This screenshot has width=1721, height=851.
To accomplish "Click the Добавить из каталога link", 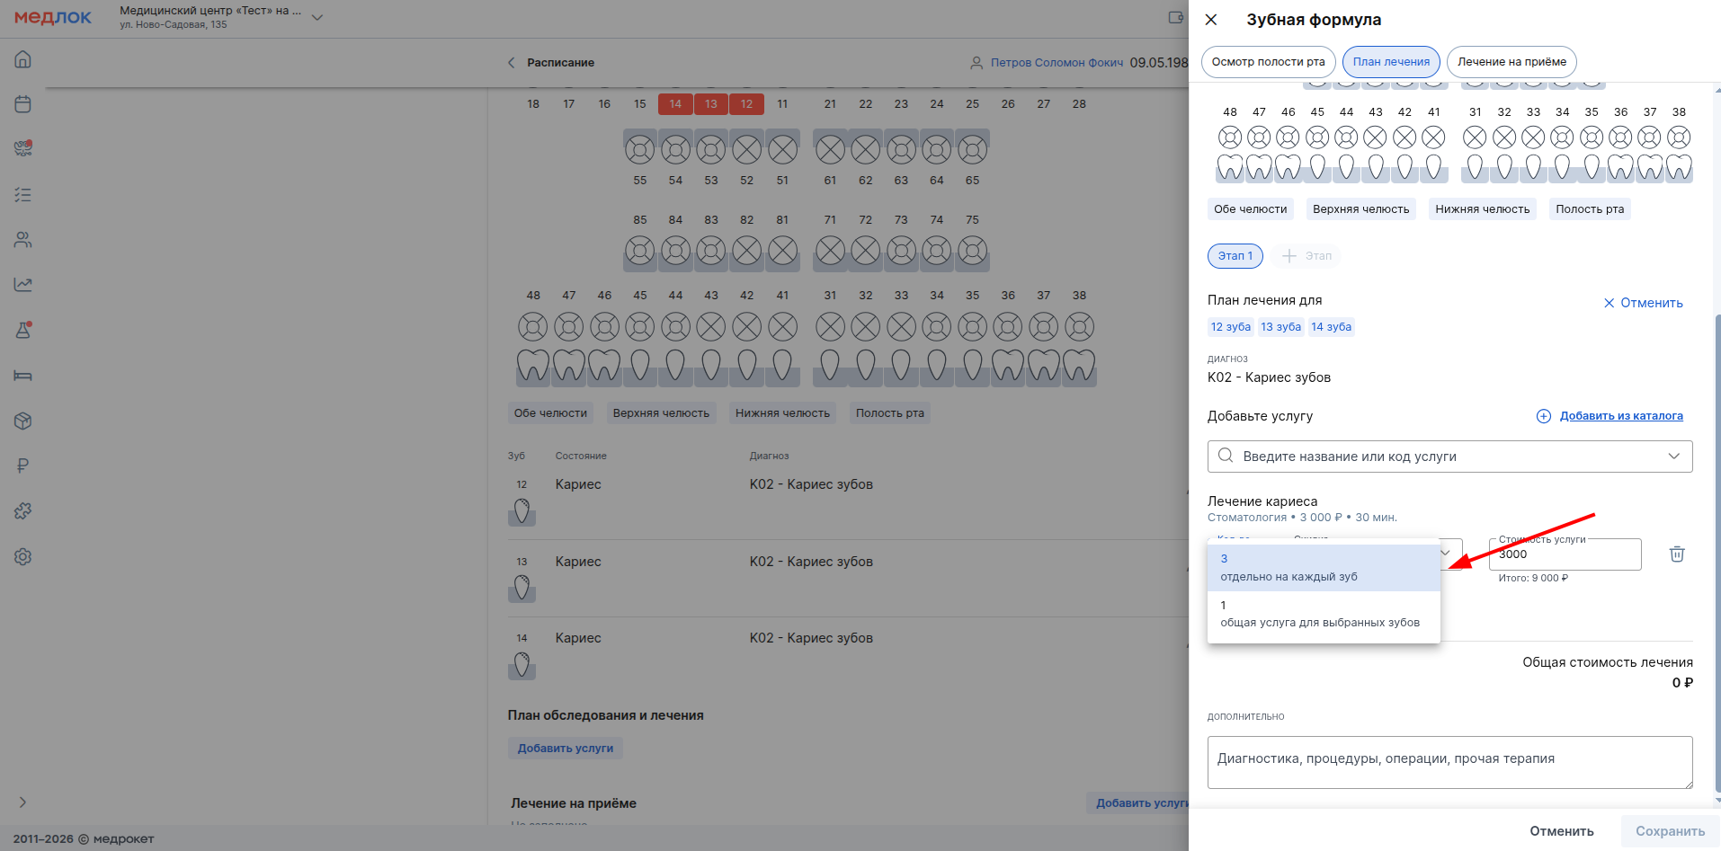I will [1620, 416].
